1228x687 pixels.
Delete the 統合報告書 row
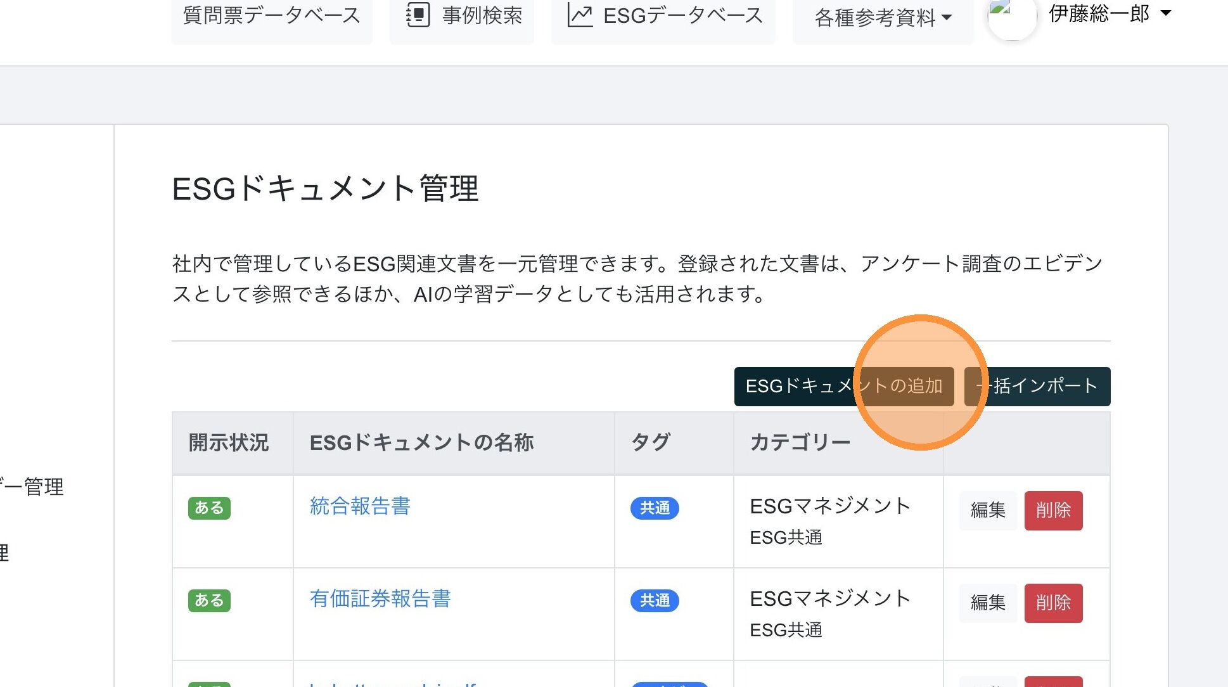(1053, 510)
